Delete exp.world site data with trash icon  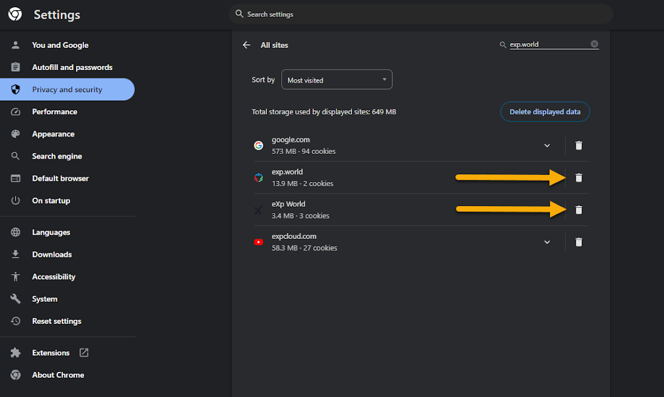click(579, 178)
